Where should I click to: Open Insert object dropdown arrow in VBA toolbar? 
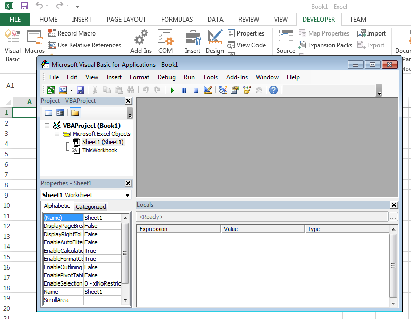71,90
